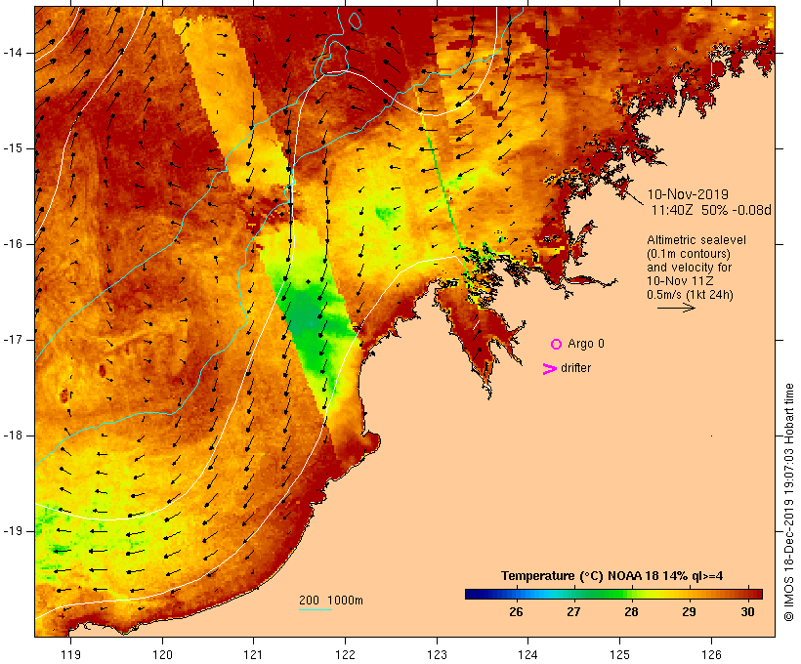
Task: Click the cyan 200m isobath legend line
Action: point(316,609)
